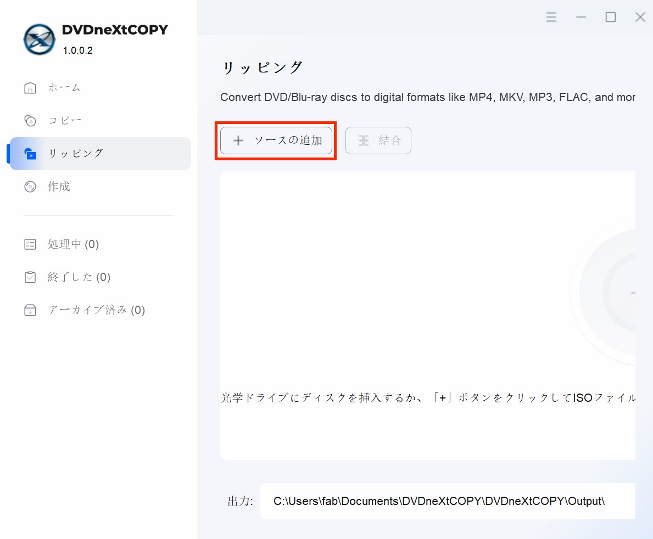
Task: Select the リッピング sidebar item
Action: pyautogui.click(x=101, y=154)
